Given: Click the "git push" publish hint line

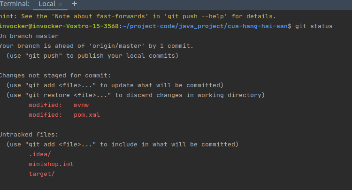Looking at the screenshot, I should tap(92, 56).
